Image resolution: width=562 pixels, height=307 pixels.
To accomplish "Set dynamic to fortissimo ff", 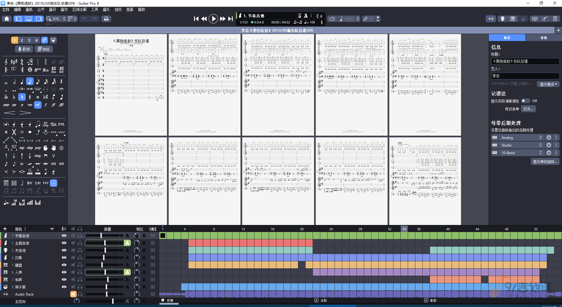I will point(54,105).
